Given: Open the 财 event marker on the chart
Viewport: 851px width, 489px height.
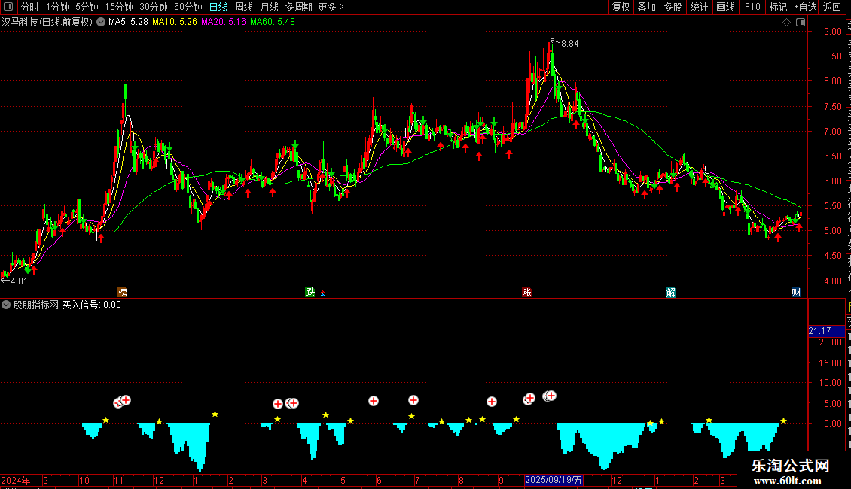Looking at the screenshot, I should [x=795, y=292].
